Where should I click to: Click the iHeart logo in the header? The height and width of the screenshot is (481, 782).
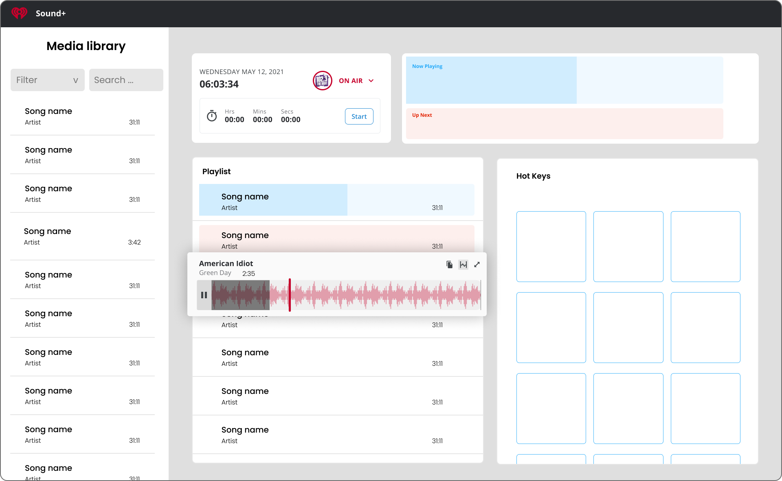coord(19,13)
